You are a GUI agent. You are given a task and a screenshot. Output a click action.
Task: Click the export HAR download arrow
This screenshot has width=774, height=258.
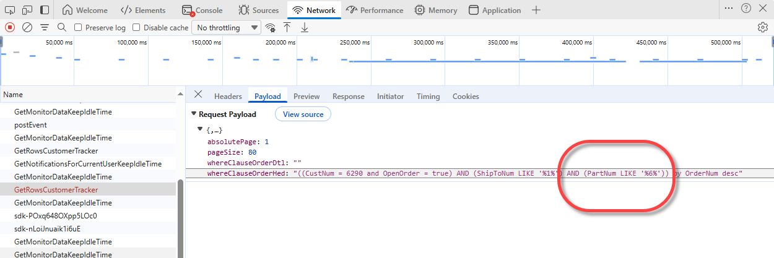point(305,27)
